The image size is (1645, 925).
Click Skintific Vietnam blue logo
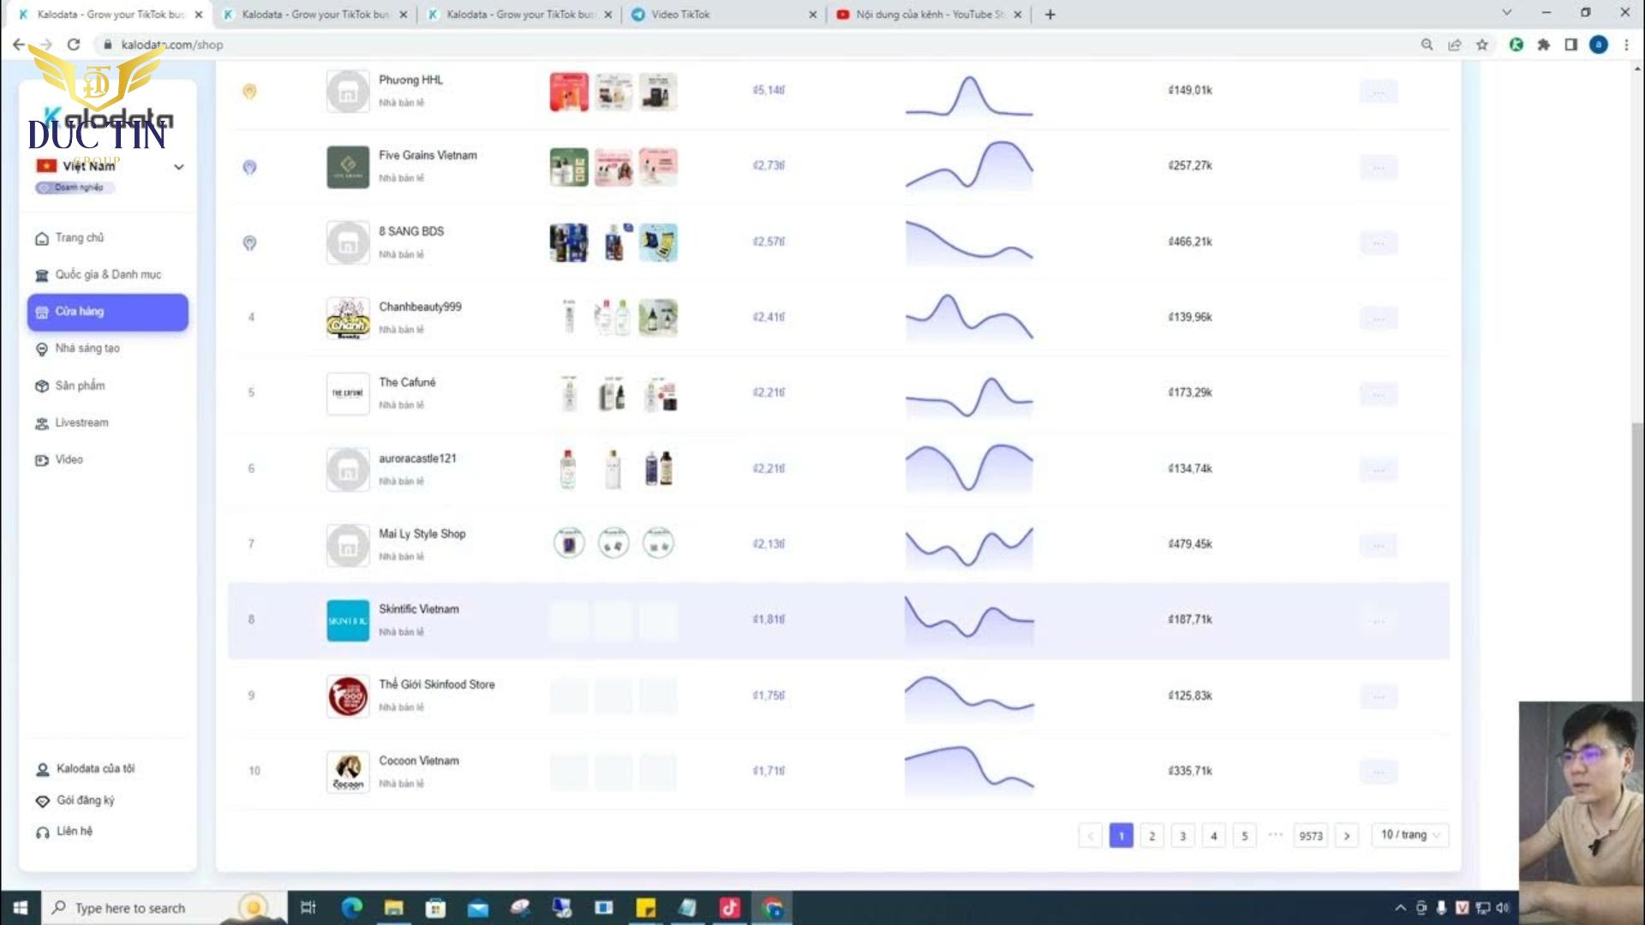(348, 620)
